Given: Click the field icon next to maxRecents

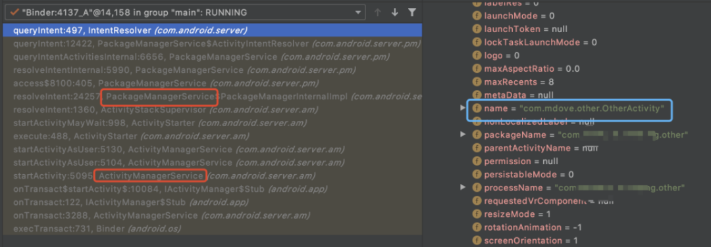Looking at the screenshot, I should tap(477, 82).
